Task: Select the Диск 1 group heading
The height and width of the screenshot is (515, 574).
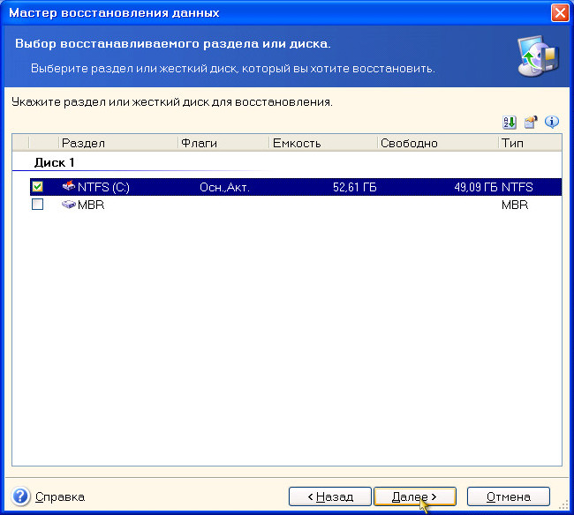Action: tap(54, 162)
